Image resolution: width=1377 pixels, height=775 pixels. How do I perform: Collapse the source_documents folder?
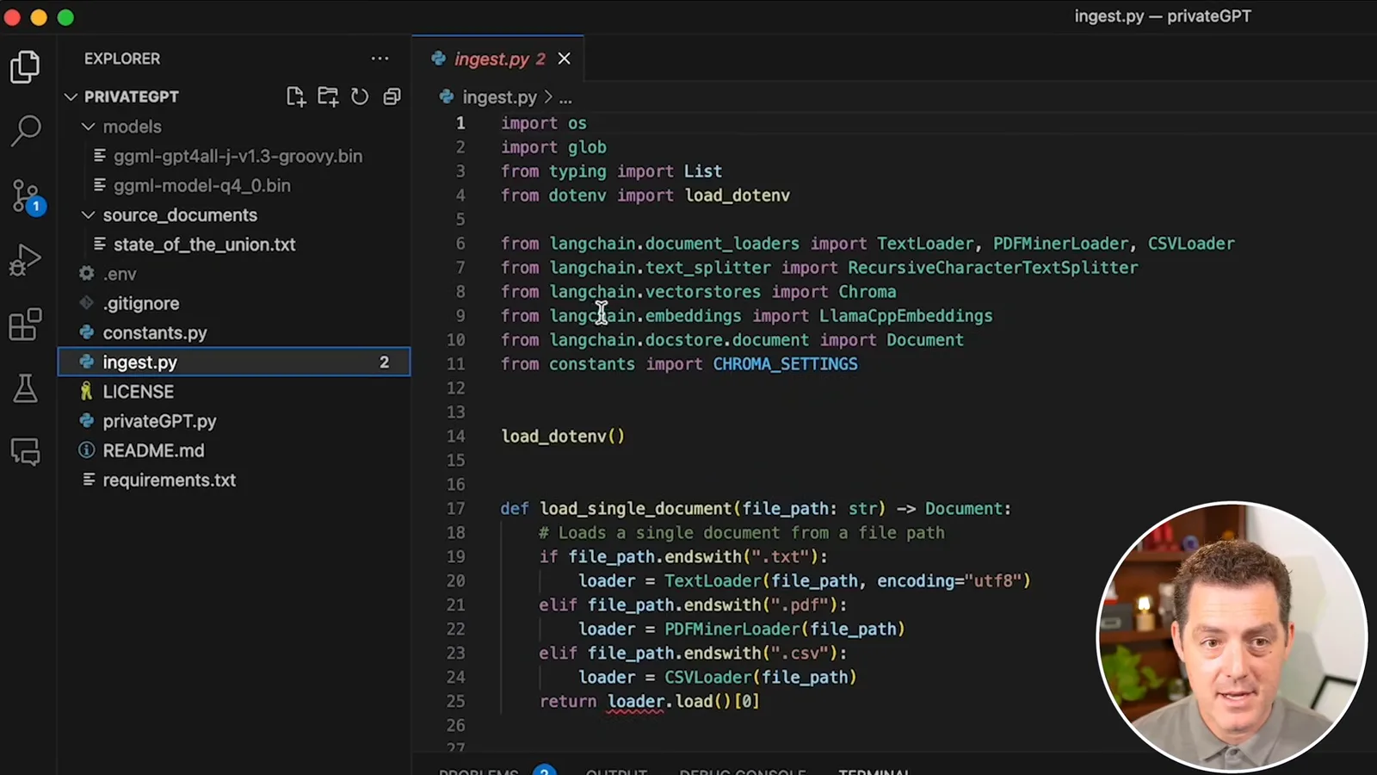pos(88,214)
